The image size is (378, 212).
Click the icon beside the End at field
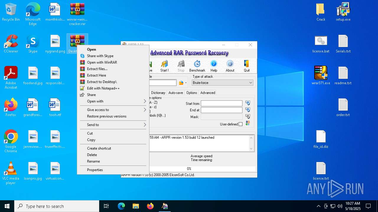coord(248,110)
